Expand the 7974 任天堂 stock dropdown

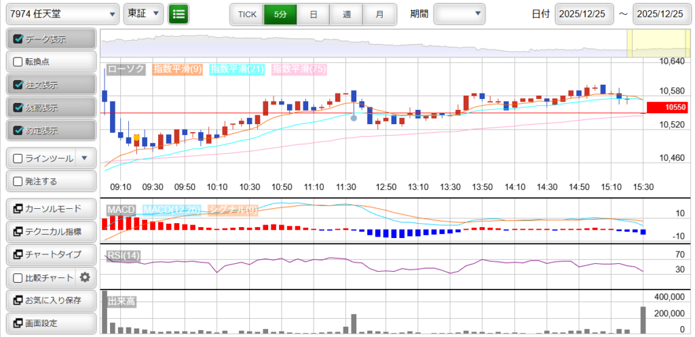(x=62, y=14)
